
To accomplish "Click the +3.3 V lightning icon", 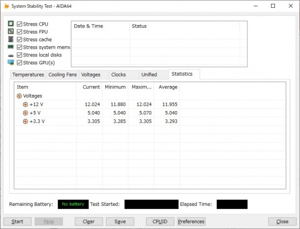I will [x=25, y=121].
